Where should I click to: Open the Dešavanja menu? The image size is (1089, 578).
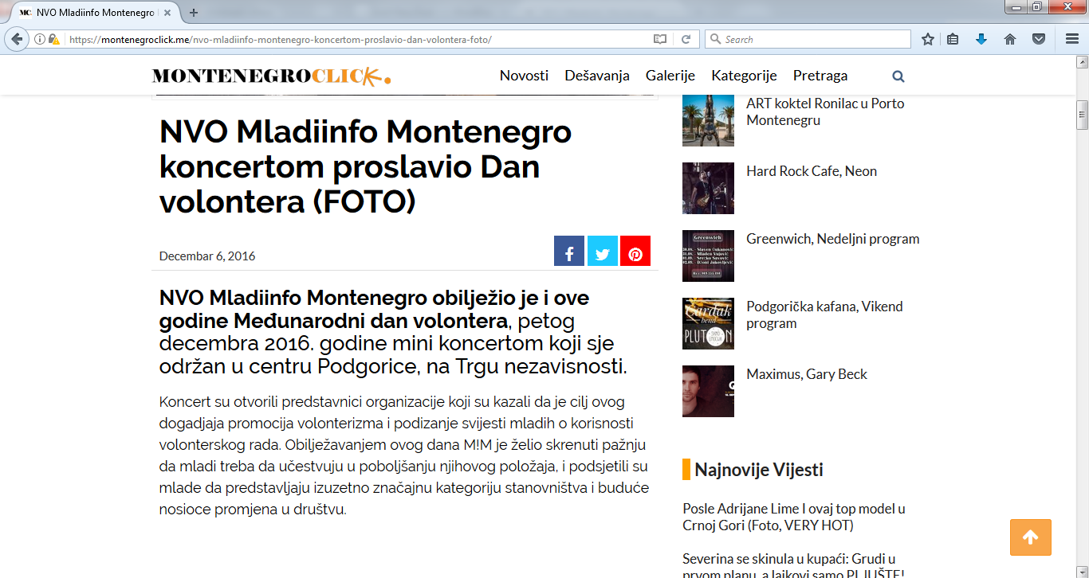click(x=597, y=76)
